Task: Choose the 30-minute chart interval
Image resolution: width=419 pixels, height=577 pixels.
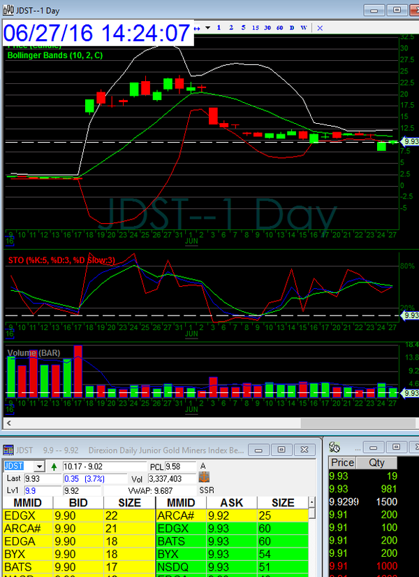Action: pyautogui.click(x=267, y=28)
